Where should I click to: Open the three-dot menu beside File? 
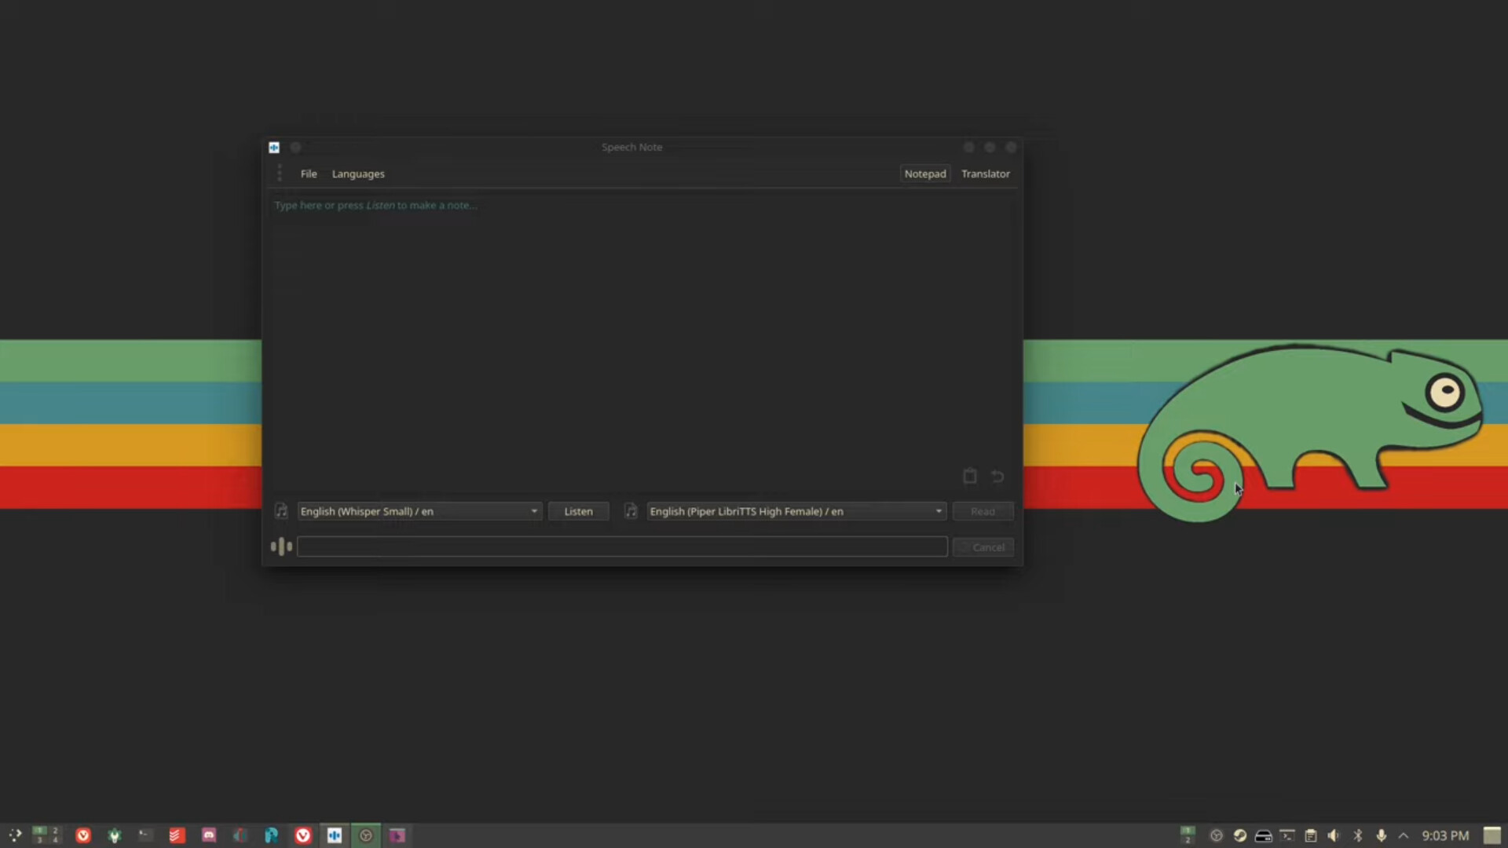tap(280, 174)
